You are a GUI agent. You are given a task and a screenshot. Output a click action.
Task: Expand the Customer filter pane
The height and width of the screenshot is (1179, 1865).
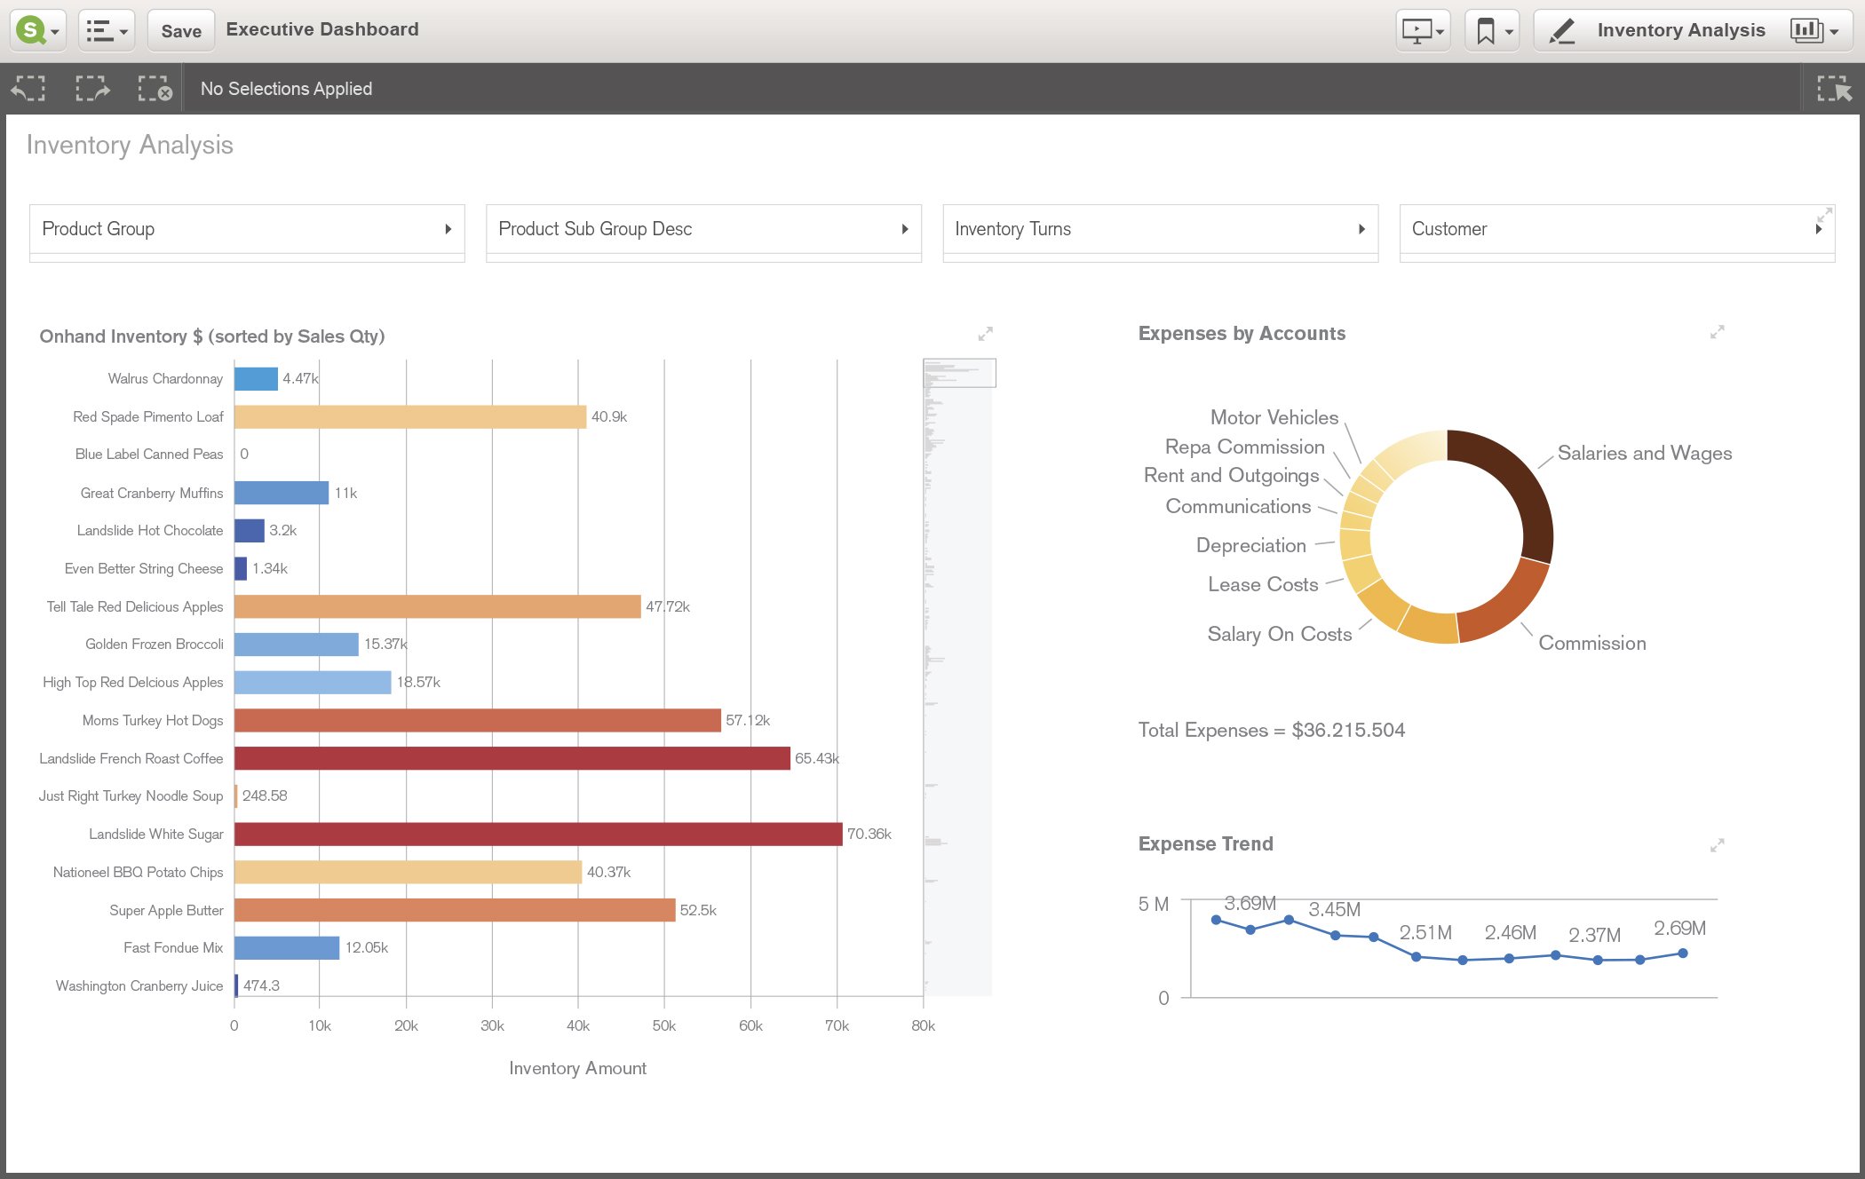tap(1818, 229)
